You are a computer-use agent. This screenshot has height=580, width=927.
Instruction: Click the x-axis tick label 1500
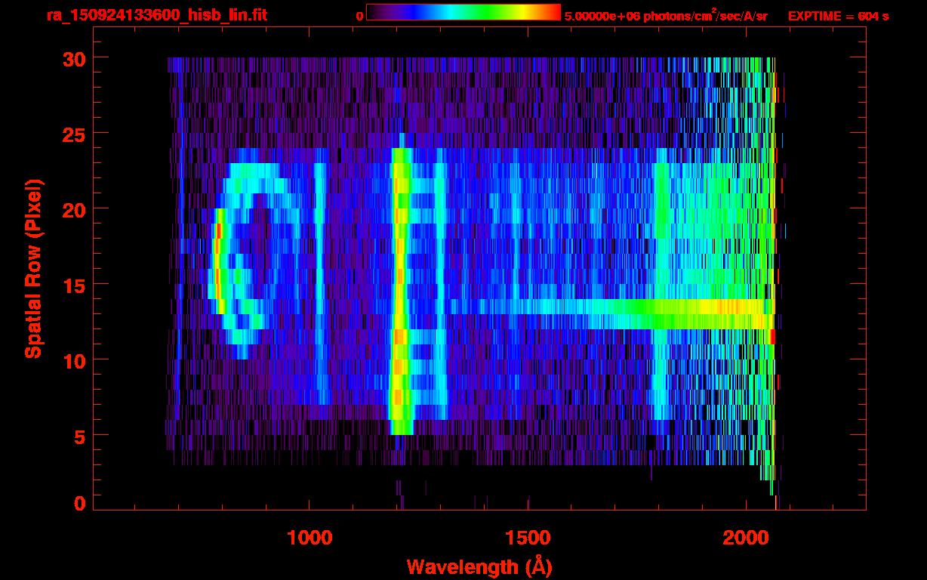[527, 538]
